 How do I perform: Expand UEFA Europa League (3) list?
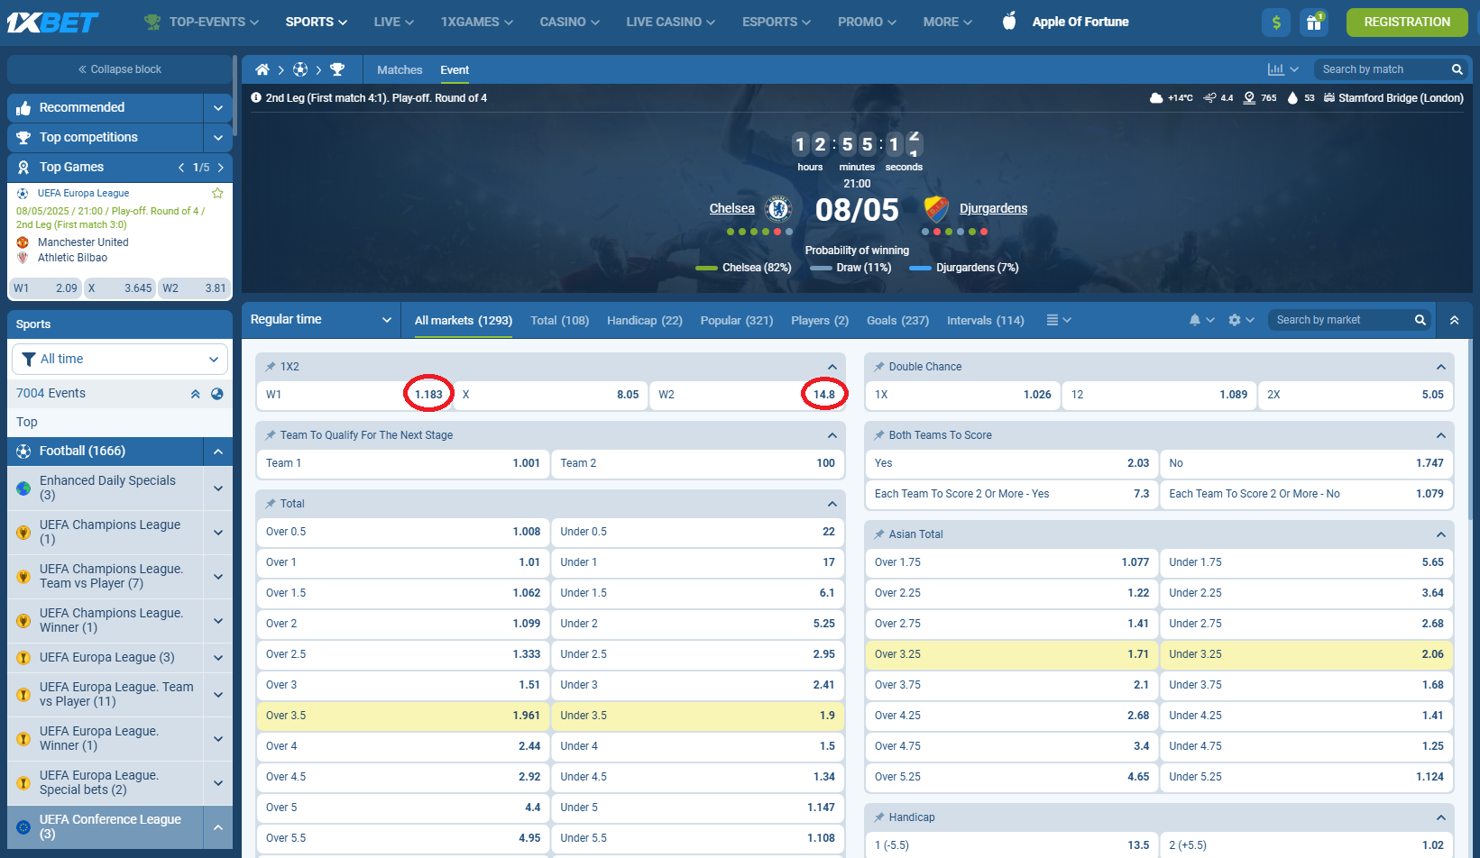point(218,658)
